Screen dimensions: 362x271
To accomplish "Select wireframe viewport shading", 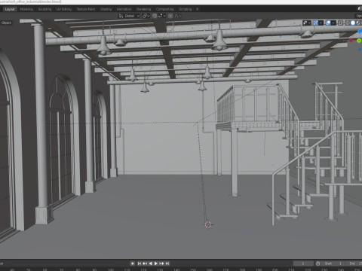I will (x=348, y=23).
